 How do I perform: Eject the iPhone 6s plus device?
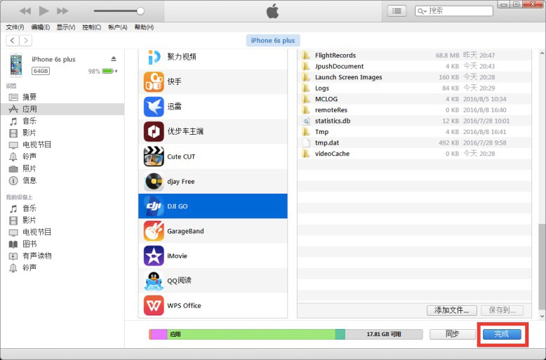pyautogui.click(x=114, y=59)
